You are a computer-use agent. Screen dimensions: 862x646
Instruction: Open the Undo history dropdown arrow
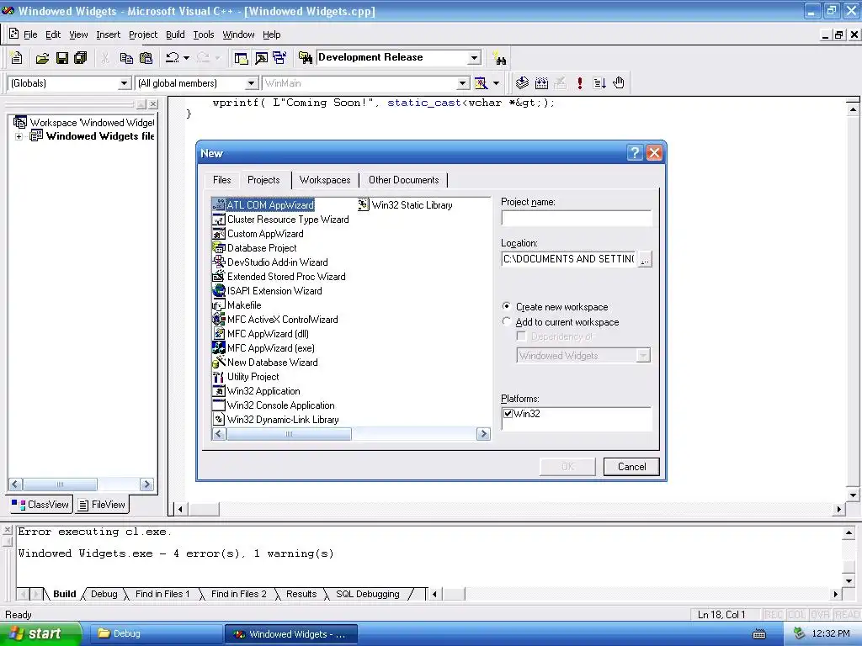coord(186,58)
